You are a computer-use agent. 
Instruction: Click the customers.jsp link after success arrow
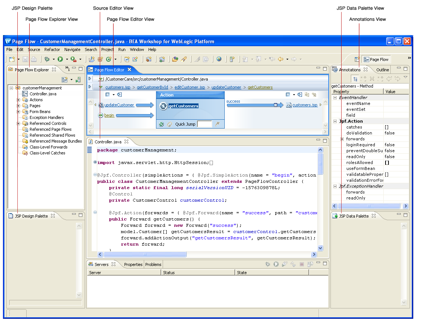pos(305,105)
